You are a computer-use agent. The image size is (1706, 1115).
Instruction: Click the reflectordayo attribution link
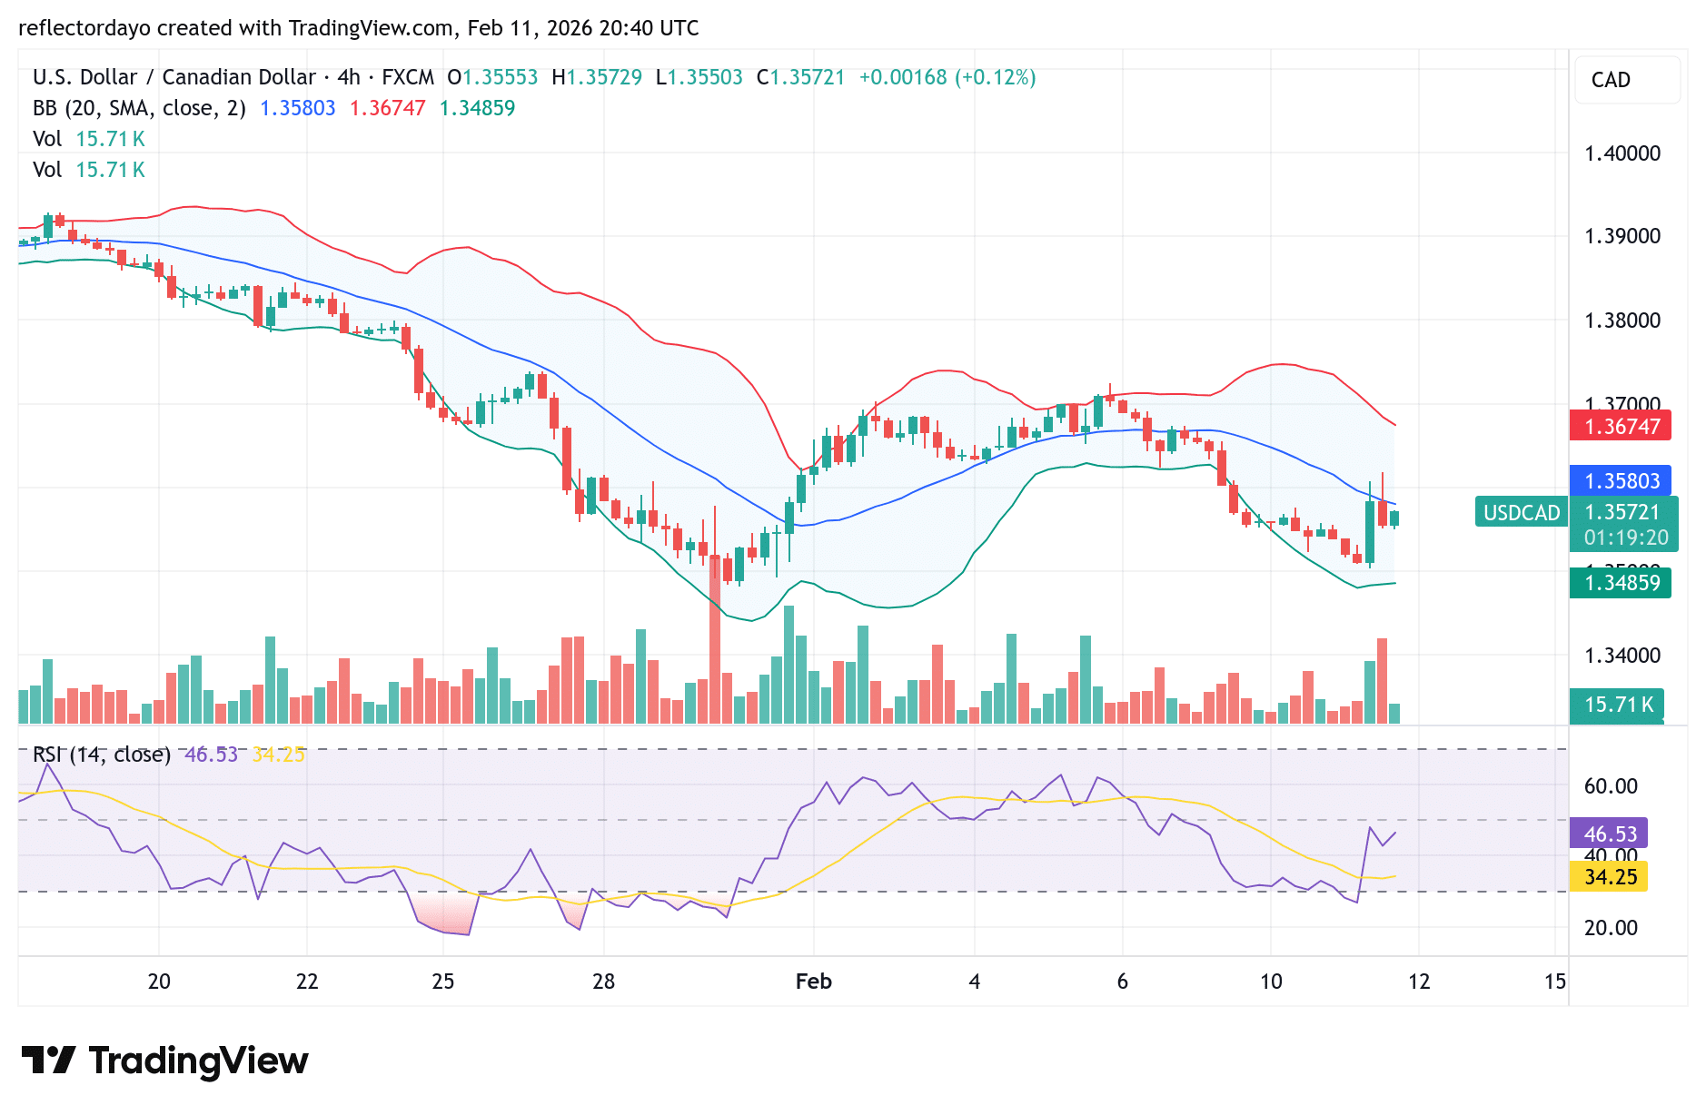click(x=84, y=28)
